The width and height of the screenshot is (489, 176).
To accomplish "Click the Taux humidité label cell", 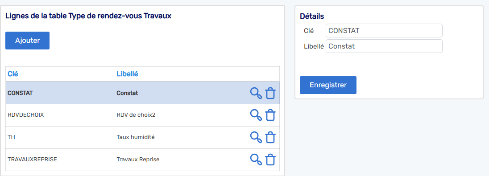I will [x=135, y=137].
